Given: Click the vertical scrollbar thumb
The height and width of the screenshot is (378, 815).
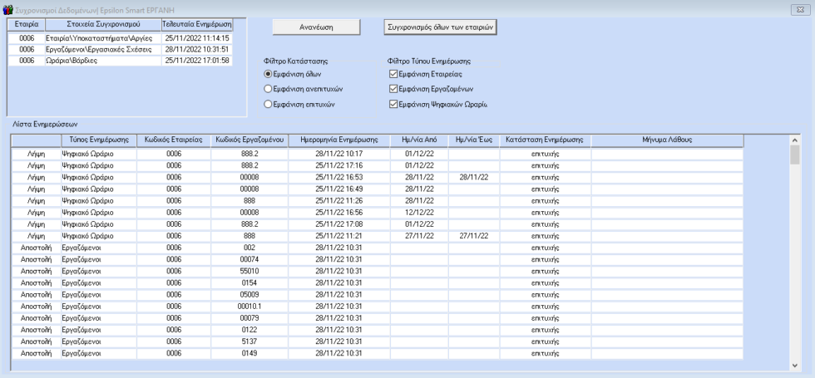Looking at the screenshot, I should [x=794, y=156].
